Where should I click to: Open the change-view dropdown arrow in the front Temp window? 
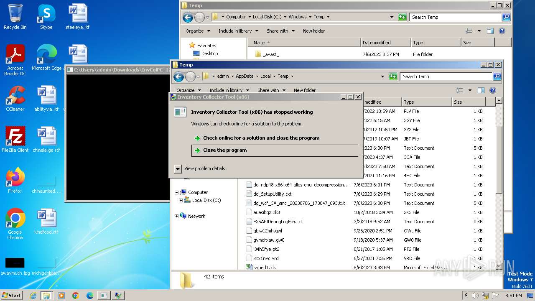point(470,90)
